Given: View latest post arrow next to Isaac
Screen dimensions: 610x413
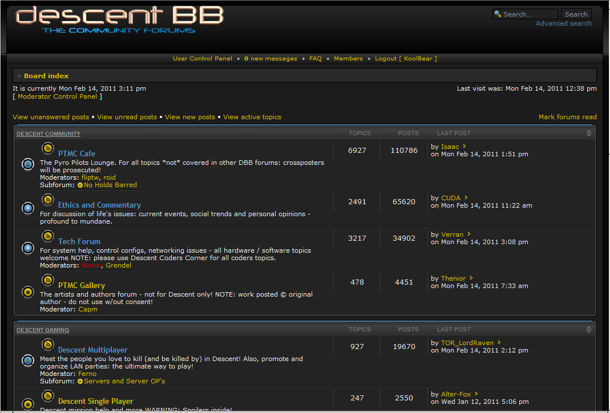Looking at the screenshot, I should coord(464,146).
